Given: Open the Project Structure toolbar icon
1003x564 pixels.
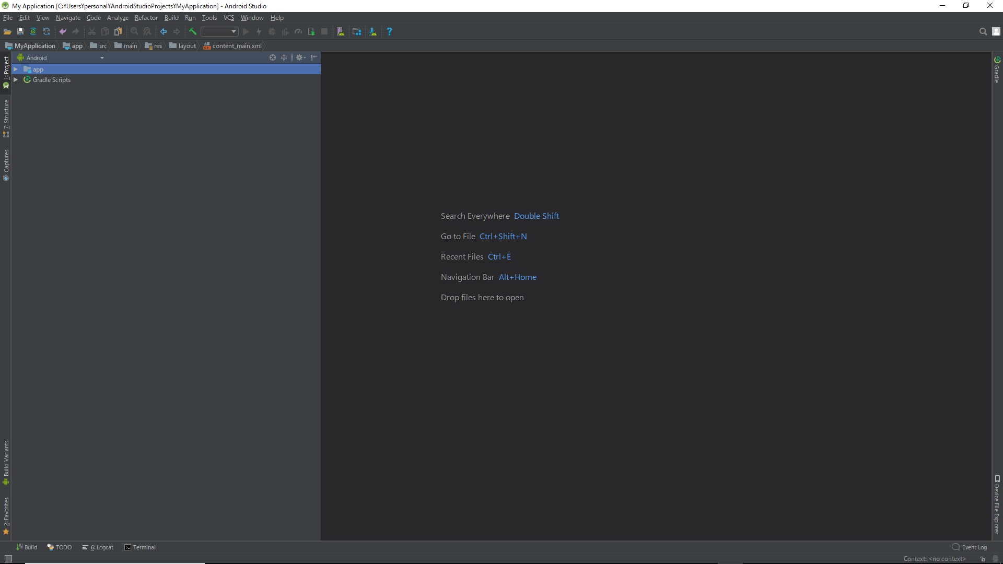Looking at the screenshot, I should (357, 32).
